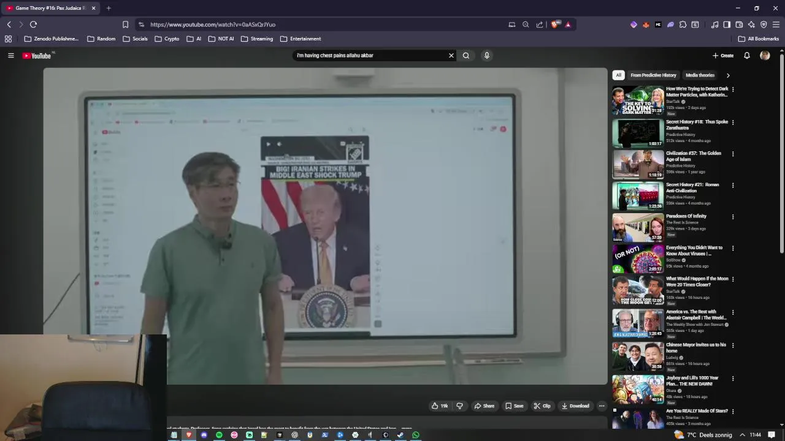
Task: Open the Brave VPN shield icon
Action: pyautogui.click(x=764, y=24)
